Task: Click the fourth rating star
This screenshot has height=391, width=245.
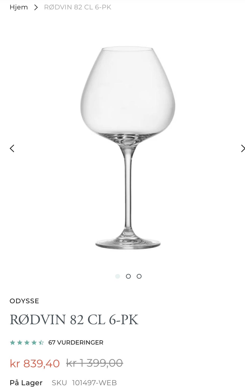Action: click(x=34, y=342)
